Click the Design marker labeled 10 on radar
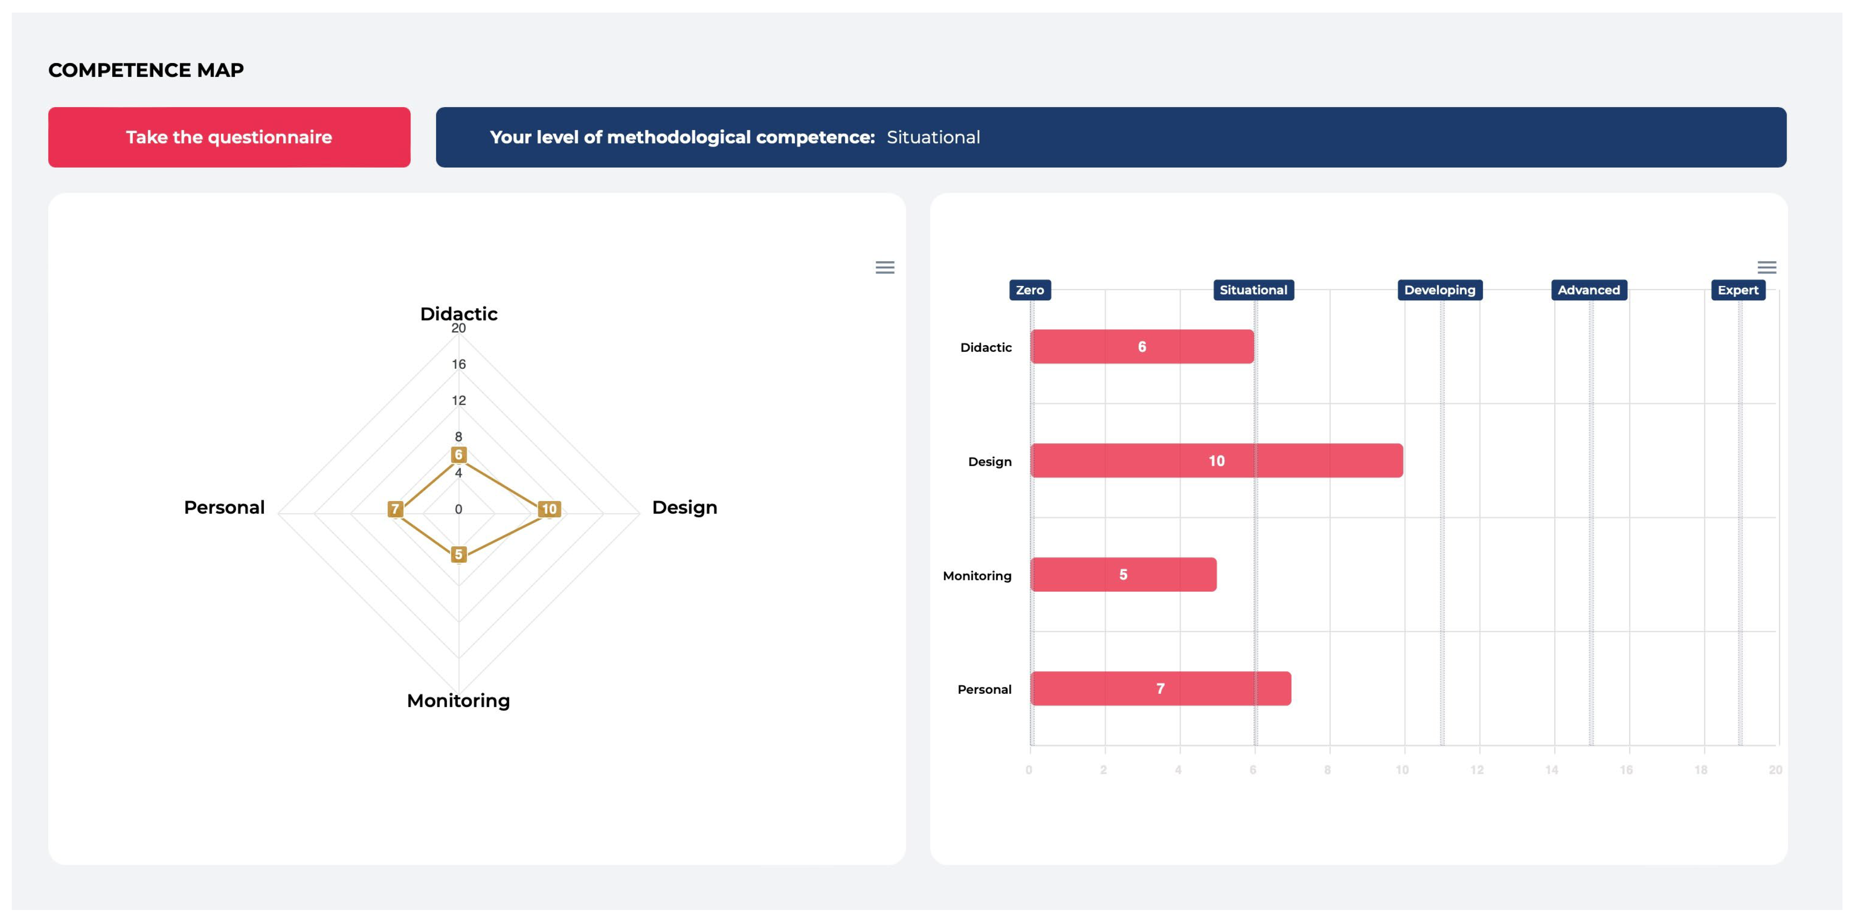 (x=549, y=509)
